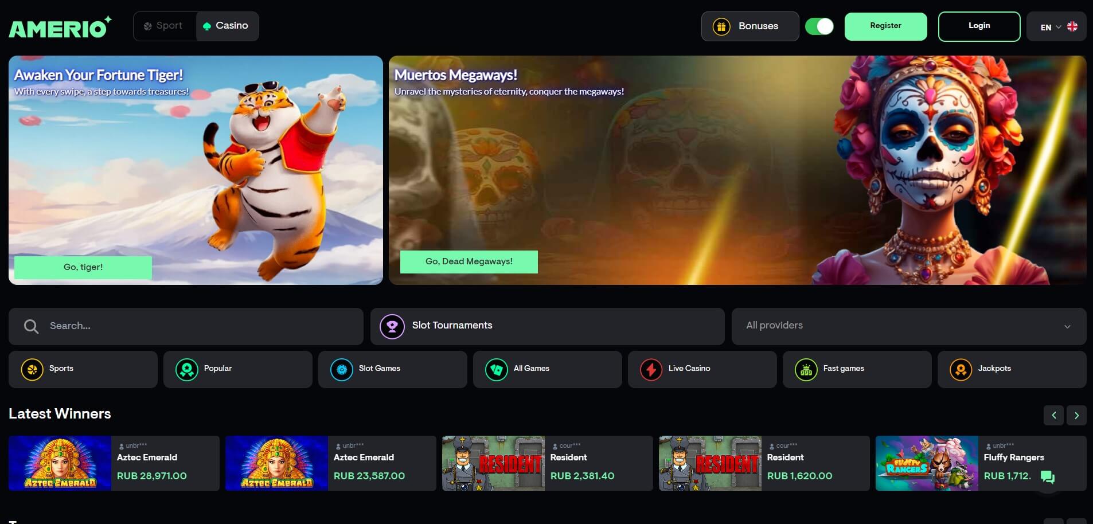
Task: Open the Bonuses button
Action: [750, 26]
